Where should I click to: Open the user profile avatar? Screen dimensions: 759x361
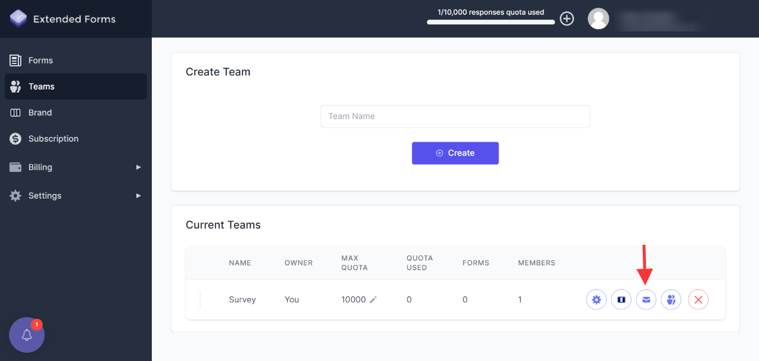598,18
